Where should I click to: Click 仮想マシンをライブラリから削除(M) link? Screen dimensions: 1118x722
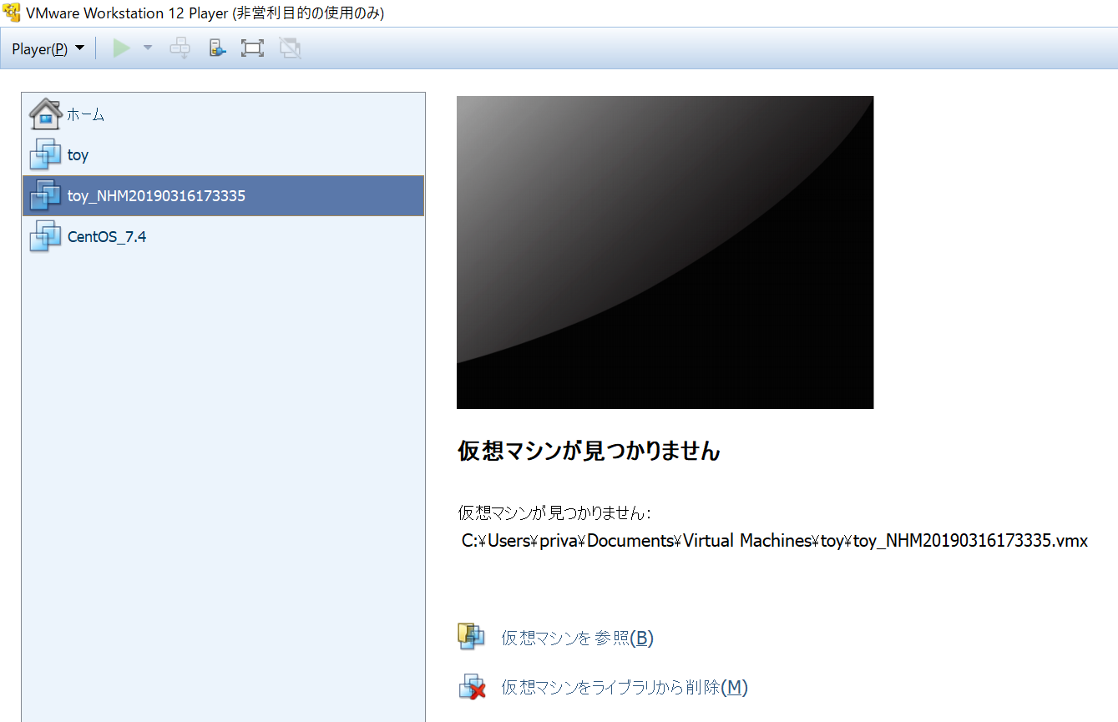click(625, 687)
